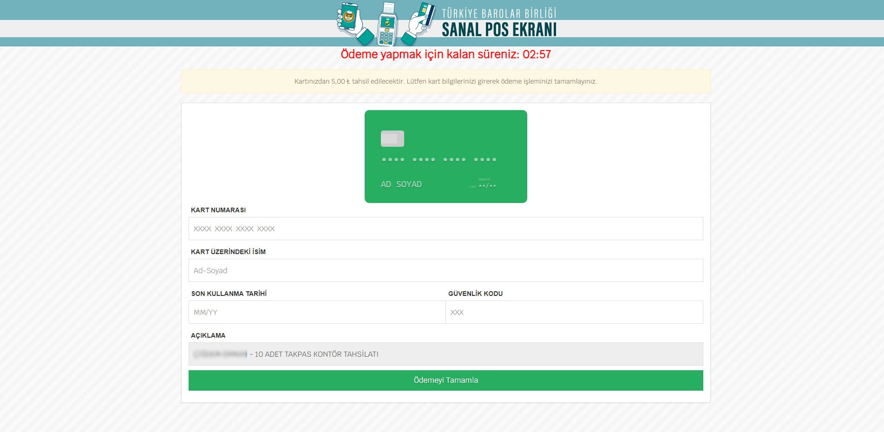Click the card number dots on card preview
The image size is (884, 432).
pyautogui.click(x=439, y=159)
